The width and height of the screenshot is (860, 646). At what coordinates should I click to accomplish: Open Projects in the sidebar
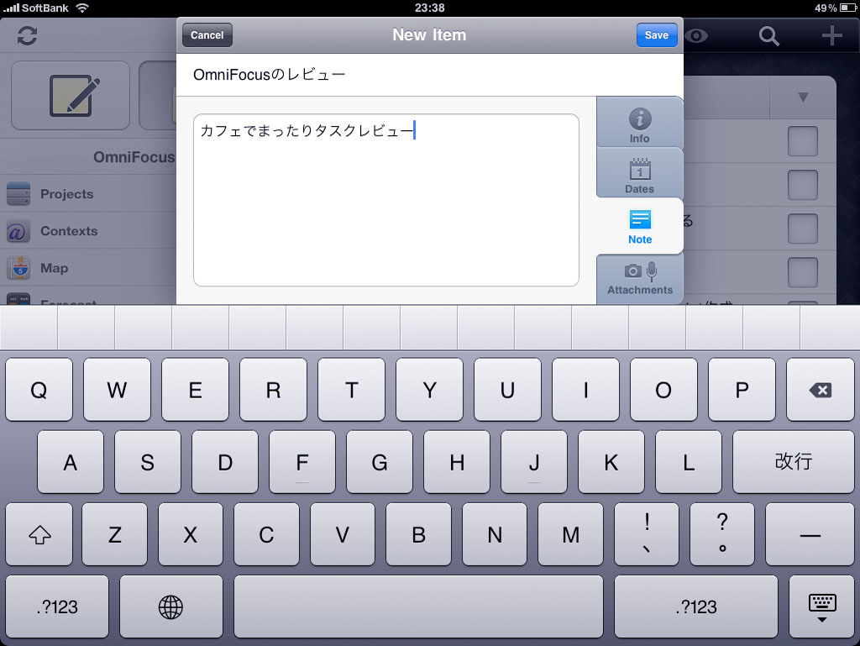(87, 194)
